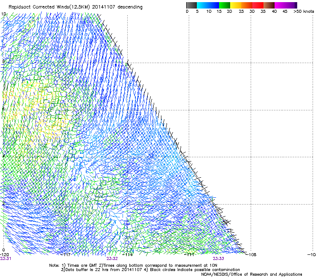Click the purple '23:31' time label
Screen dimensions: 316x277
click(x=6, y=259)
